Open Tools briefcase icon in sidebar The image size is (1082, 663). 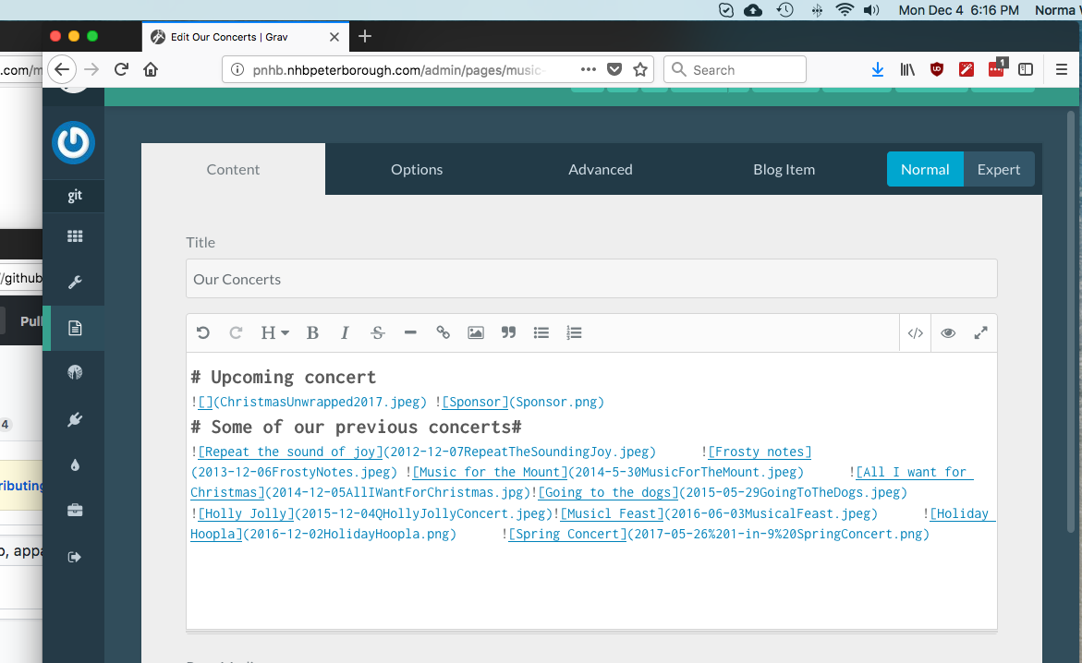75,511
